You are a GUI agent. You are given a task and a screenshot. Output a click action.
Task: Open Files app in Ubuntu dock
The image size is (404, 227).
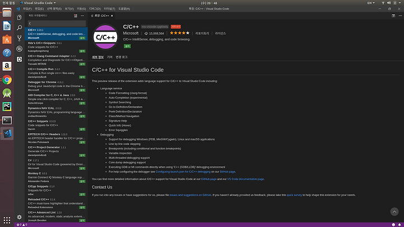point(7,12)
